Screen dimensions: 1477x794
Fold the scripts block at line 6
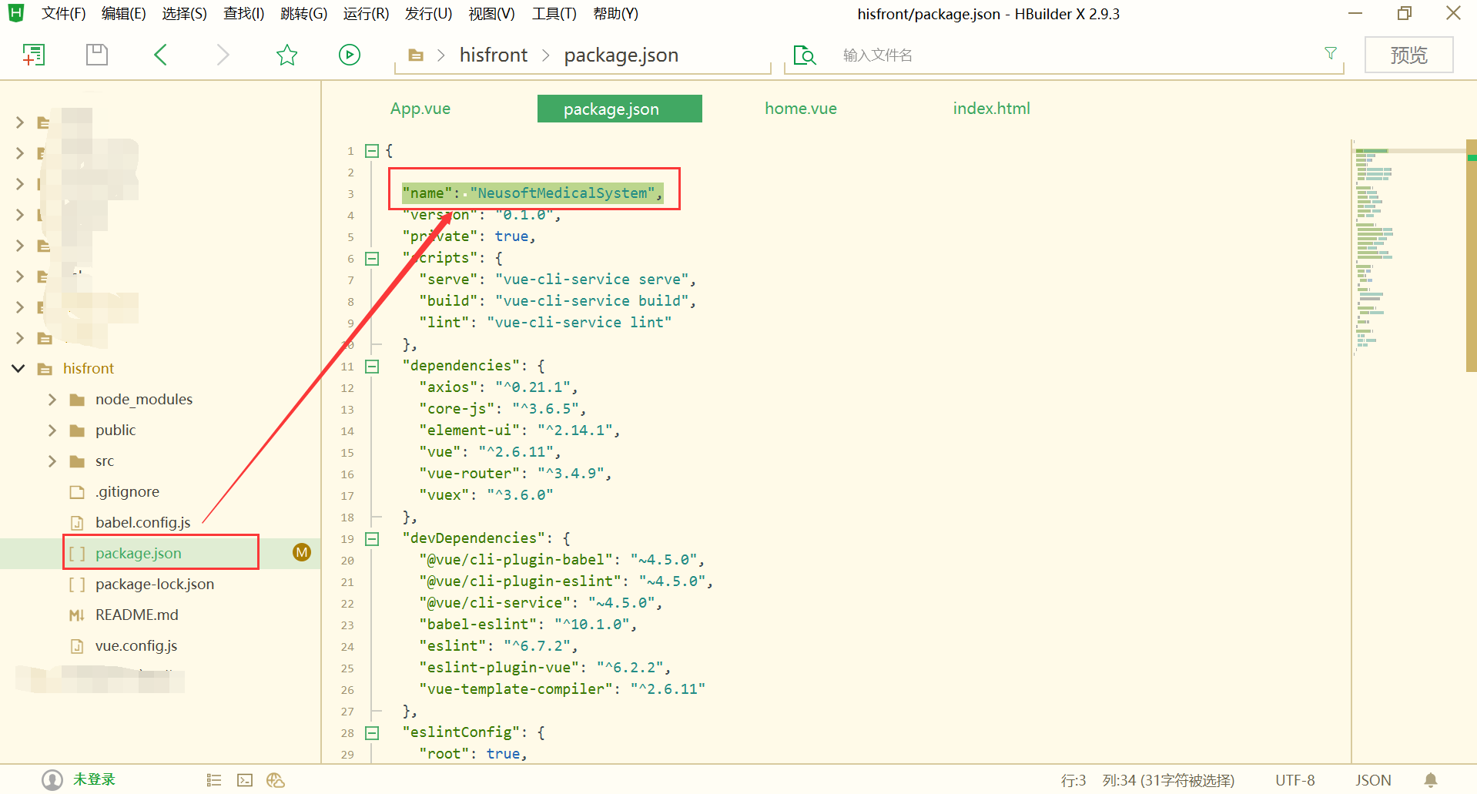[x=372, y=259]
